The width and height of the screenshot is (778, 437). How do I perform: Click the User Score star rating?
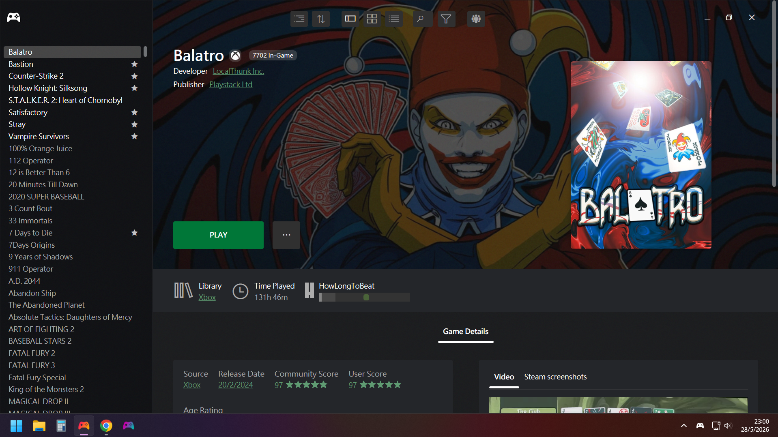click(x=380, y=385)
